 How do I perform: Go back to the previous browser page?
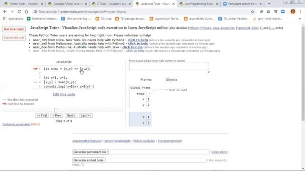5,11
